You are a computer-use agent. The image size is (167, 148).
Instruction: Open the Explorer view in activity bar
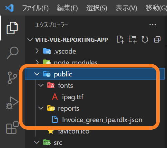click(x=12, y=28)
